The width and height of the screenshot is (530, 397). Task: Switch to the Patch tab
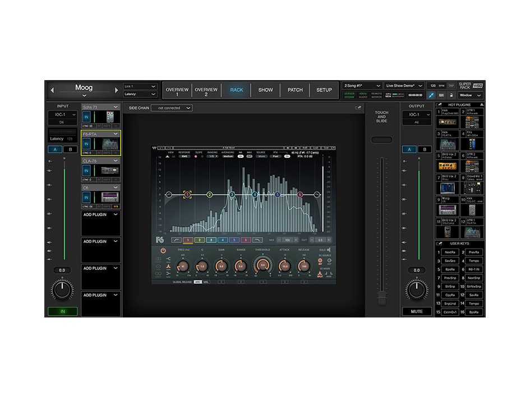pyautogui.click(x=295, y=90)
